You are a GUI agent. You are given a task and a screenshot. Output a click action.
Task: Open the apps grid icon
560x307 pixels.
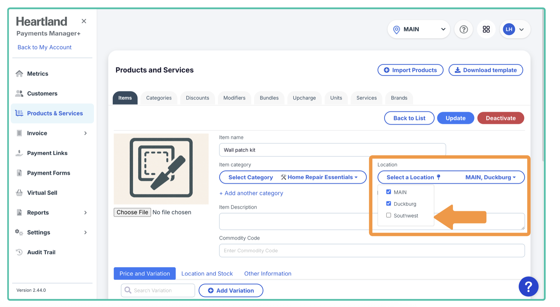point(486,29)
